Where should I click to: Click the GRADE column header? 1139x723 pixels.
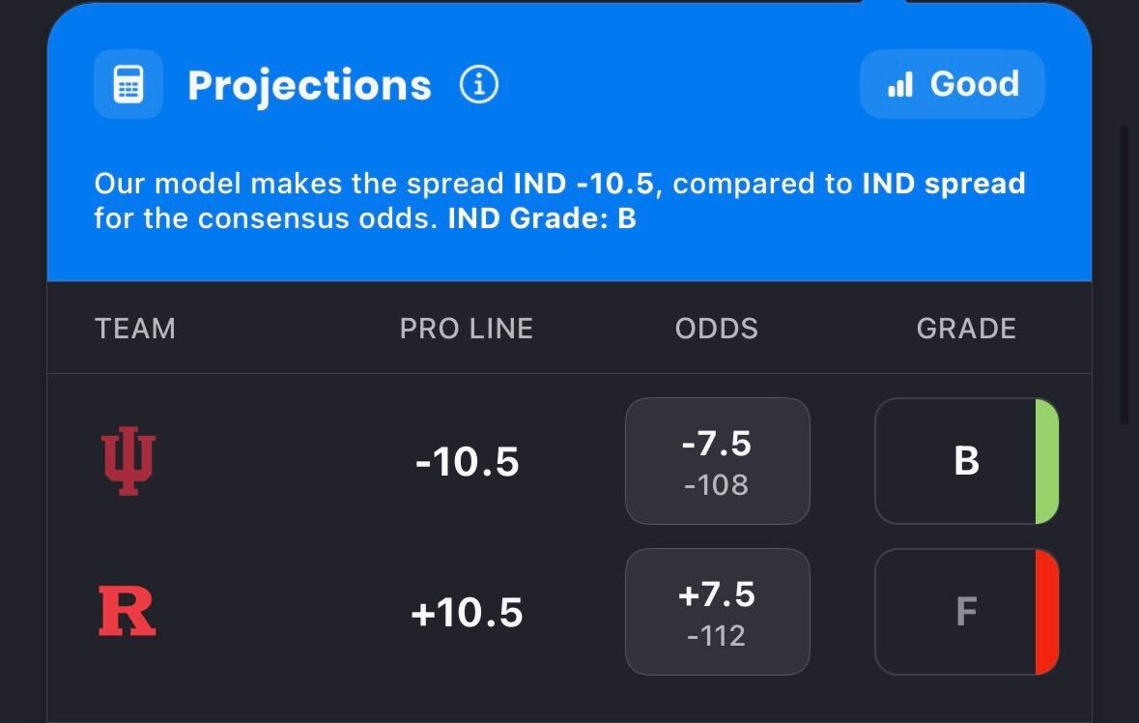click(x=966, y=329)
